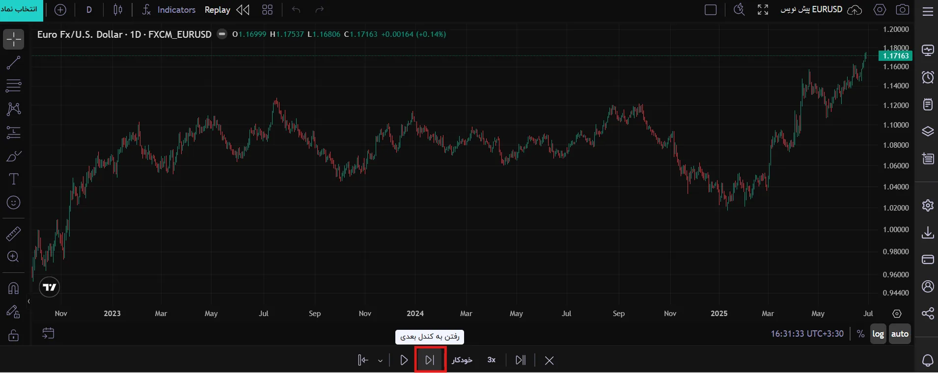Open the timezone selector 16:31:33 UTC+3:30
Image resolution: width=938 pixels, height=373 pixels.
click(x=807, y=334)
